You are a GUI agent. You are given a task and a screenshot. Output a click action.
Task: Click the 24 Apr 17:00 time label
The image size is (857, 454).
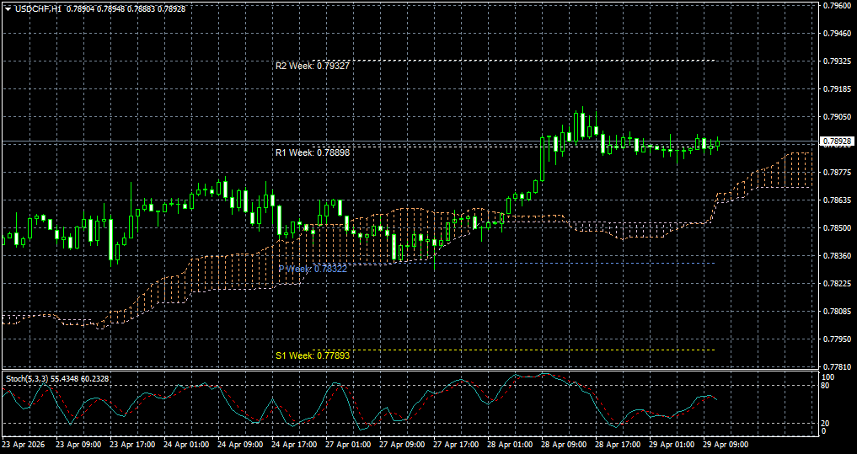point(295,445)
